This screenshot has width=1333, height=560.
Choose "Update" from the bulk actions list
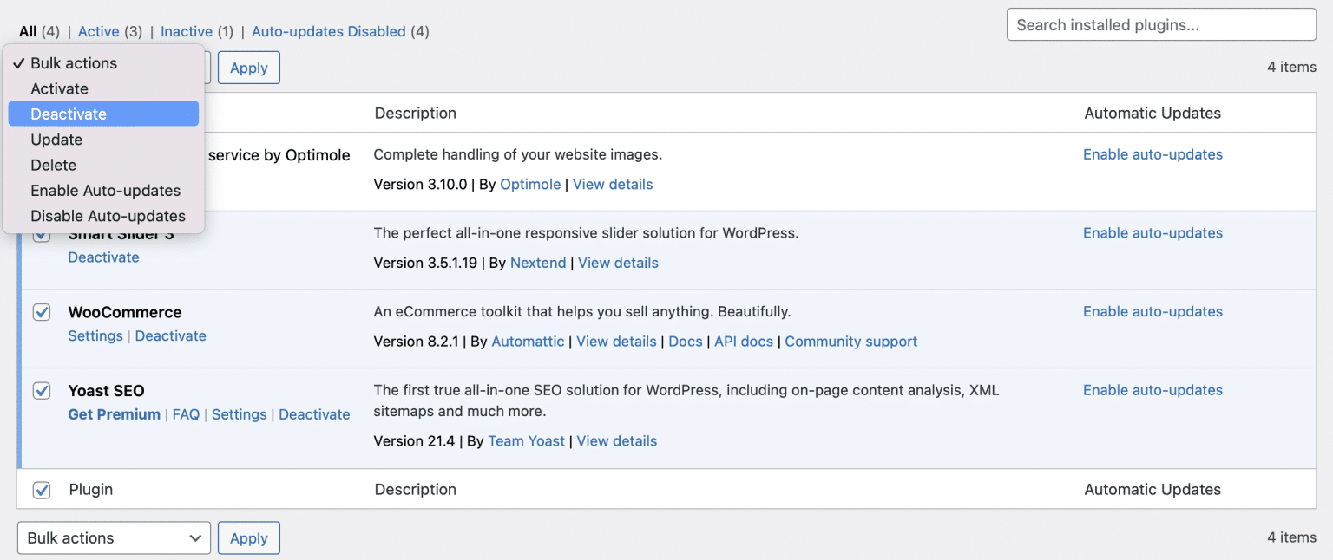point(56,139)
